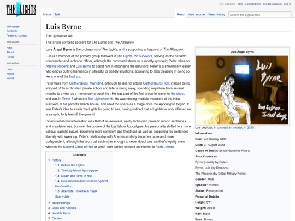
Task: Click Cause of Death Single Gunshot Wound
Action: 222,151
